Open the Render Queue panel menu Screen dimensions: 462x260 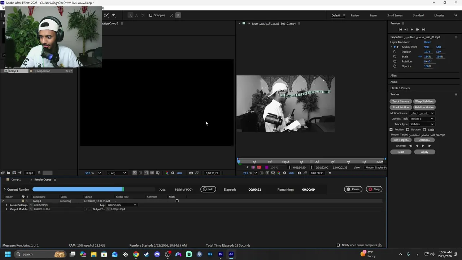(55, 179)
